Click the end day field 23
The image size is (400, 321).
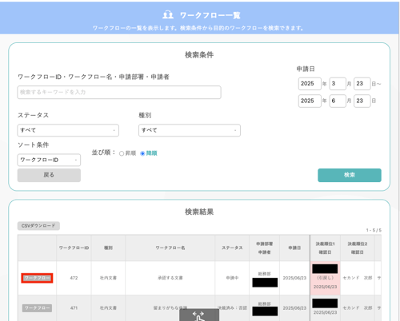coord(362,101)
